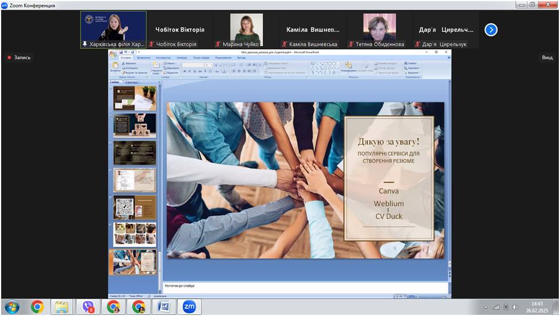The height and width of the screenshot is (316, 560).
Task: Open Microsoft Word from the taskbar
Action: (164, 307)
